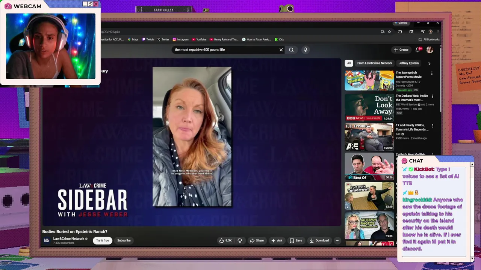Open the Twitter bookmark

(163, 39)
